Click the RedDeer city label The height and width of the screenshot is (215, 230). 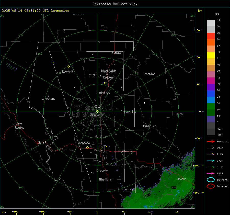click(x=108, y=77)
